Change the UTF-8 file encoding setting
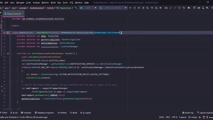 coord(174,117)
